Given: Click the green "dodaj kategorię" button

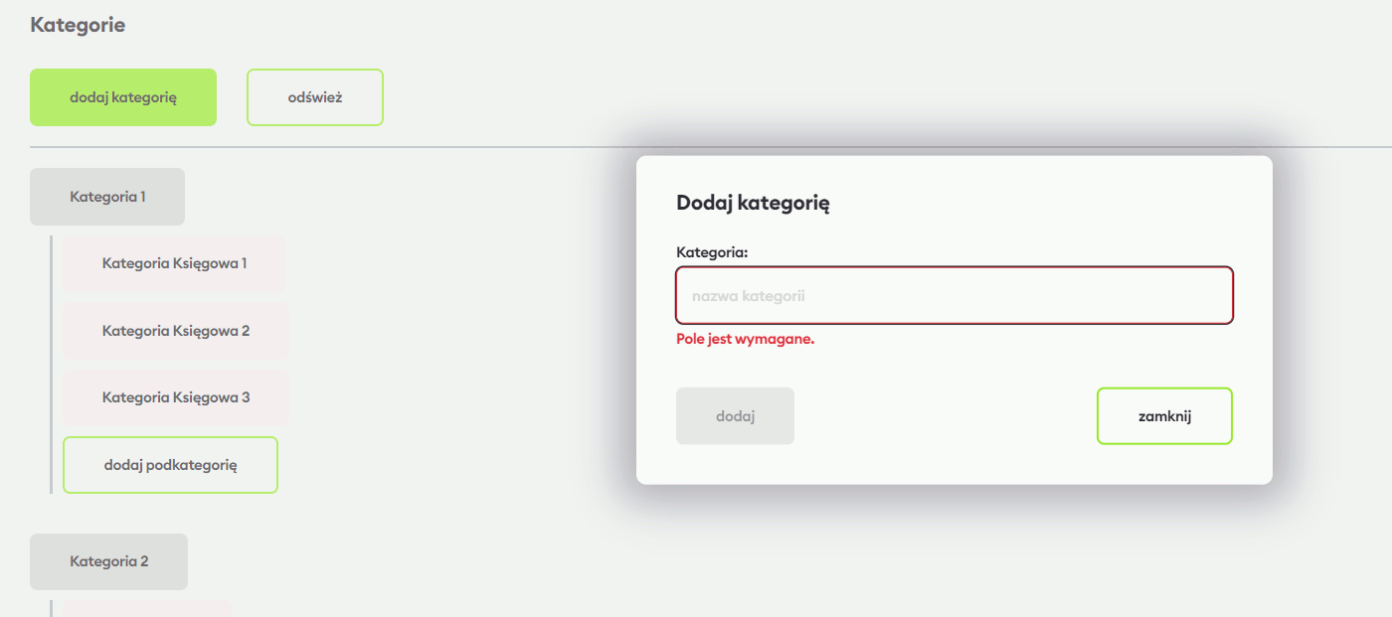Looking at the screenshot, I should pyautogui.click(x=123, y=97).
